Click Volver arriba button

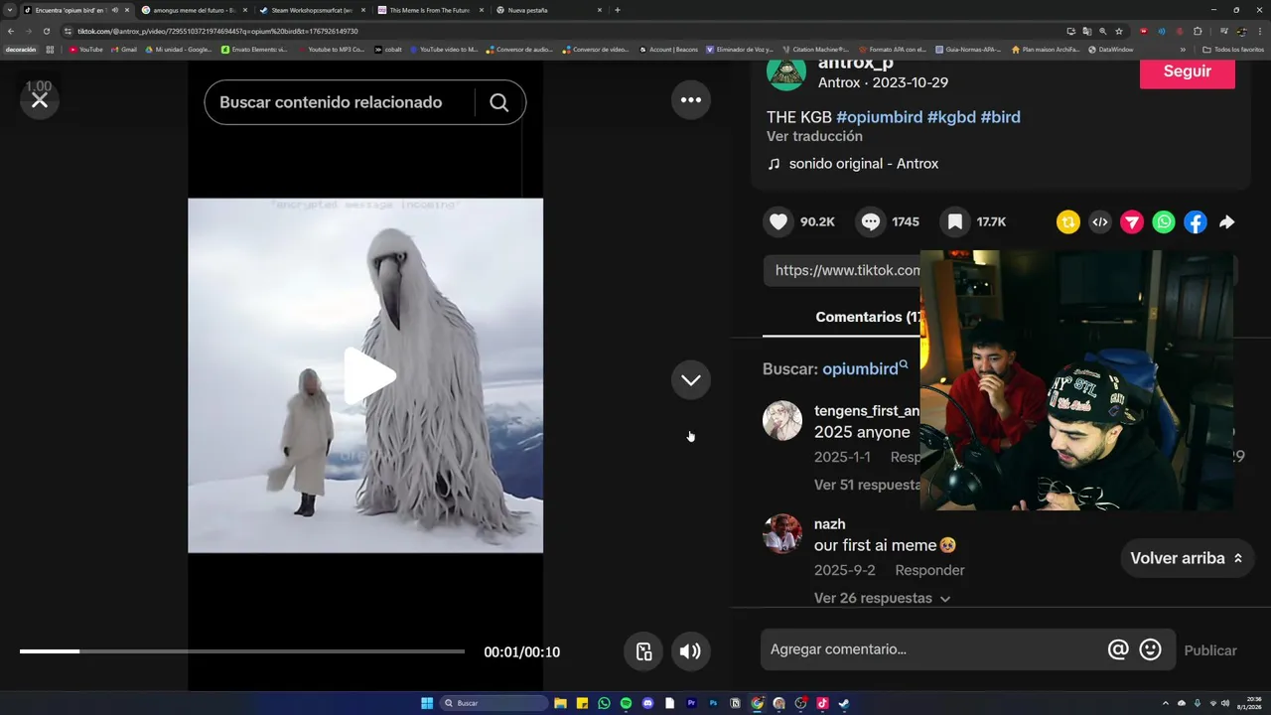(1187, 558)
